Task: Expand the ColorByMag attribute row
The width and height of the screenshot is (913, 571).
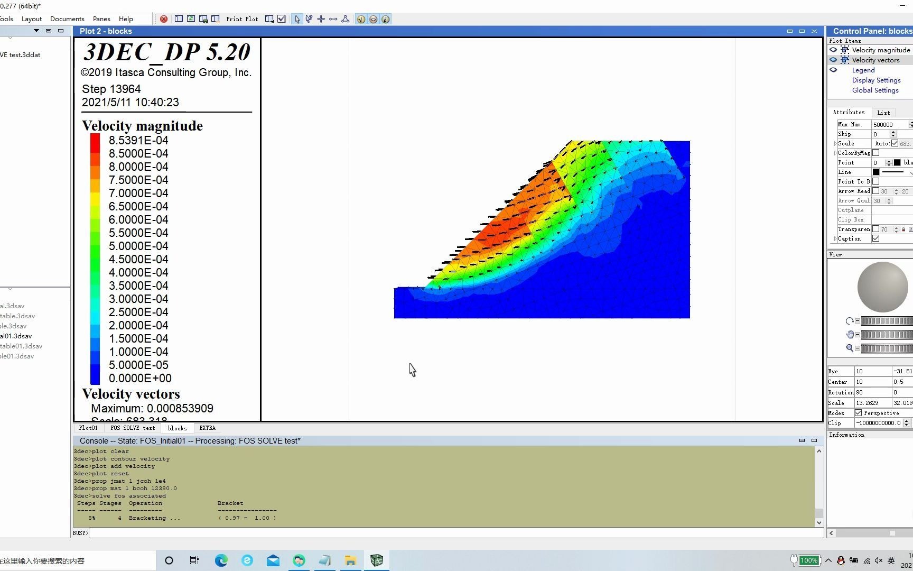Action: [x=835, y=153]
